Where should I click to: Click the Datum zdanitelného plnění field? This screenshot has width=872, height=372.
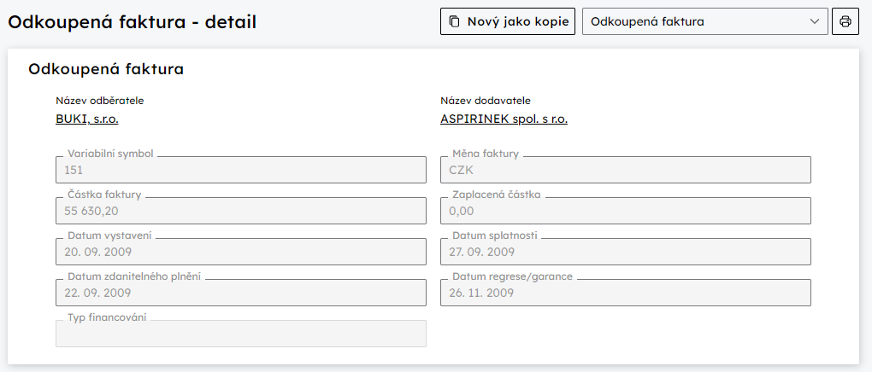point(241,293)
